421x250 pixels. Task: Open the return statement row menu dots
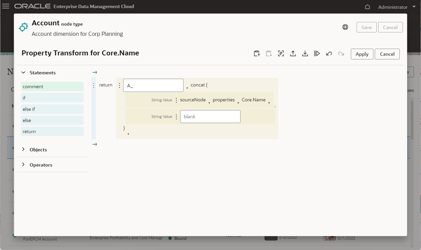[93, 85]
